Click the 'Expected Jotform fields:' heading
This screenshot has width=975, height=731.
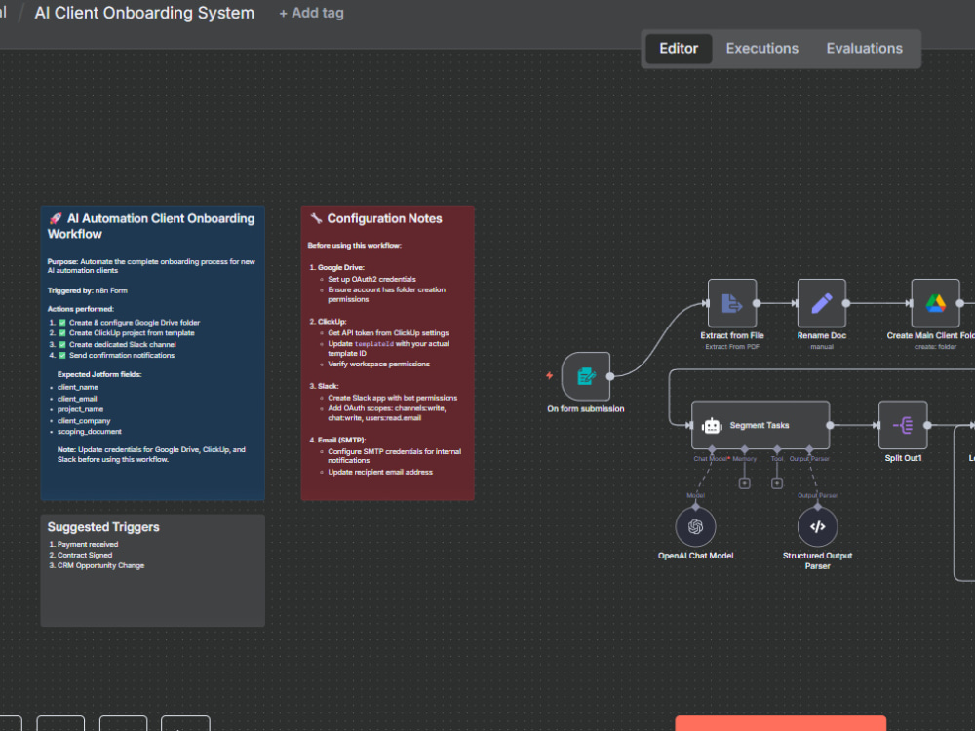click(x=99, y=375)
